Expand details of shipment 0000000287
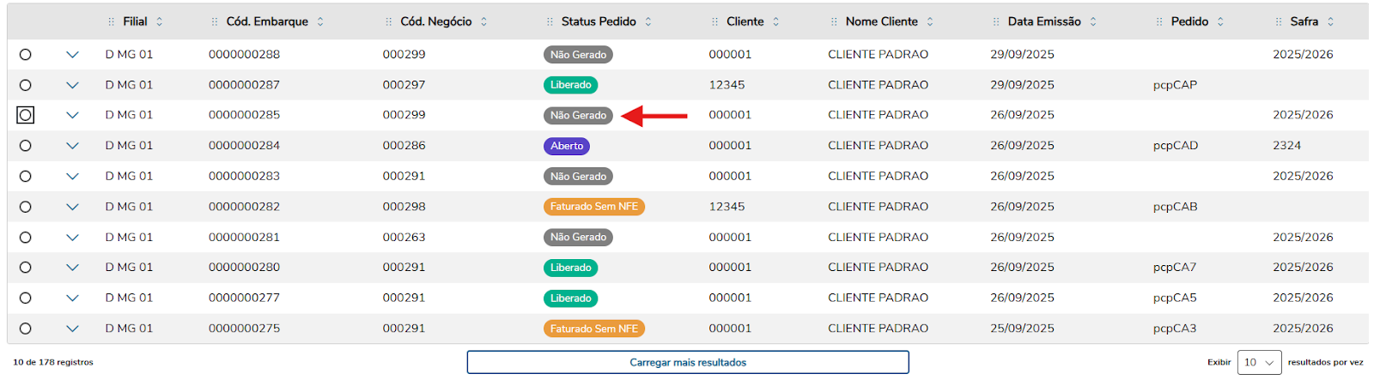Screen dimensions: 1374x386 72,85
